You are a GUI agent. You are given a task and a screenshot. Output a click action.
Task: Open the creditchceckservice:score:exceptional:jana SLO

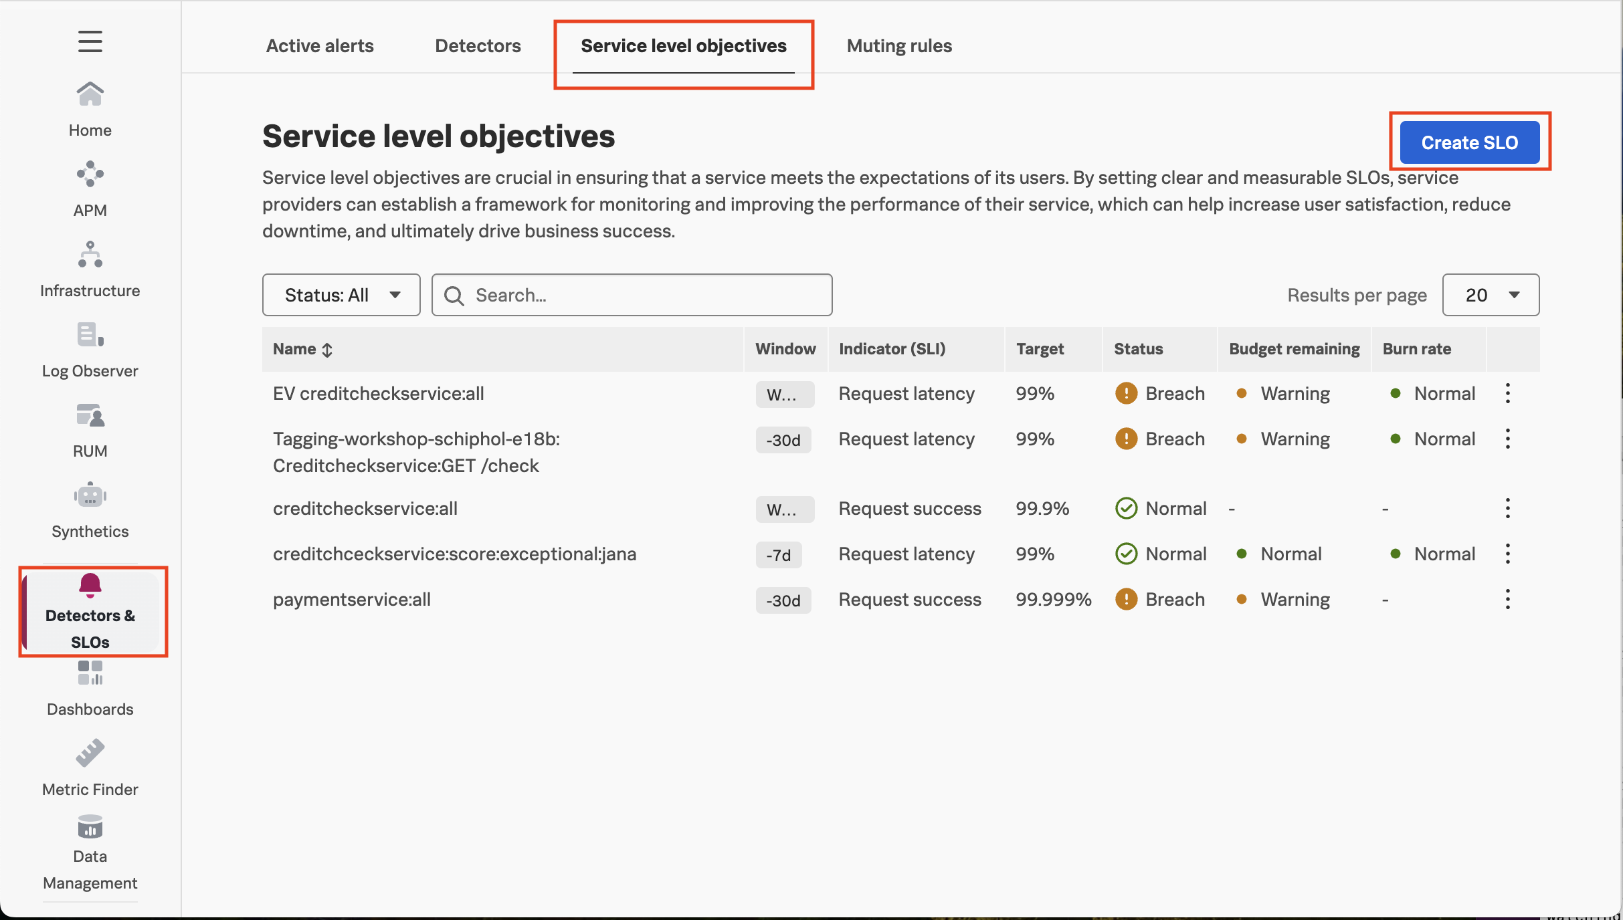(x=454, y=554)
